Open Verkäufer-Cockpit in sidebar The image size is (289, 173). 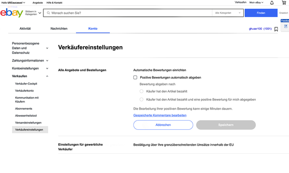(x=26, y=84)
